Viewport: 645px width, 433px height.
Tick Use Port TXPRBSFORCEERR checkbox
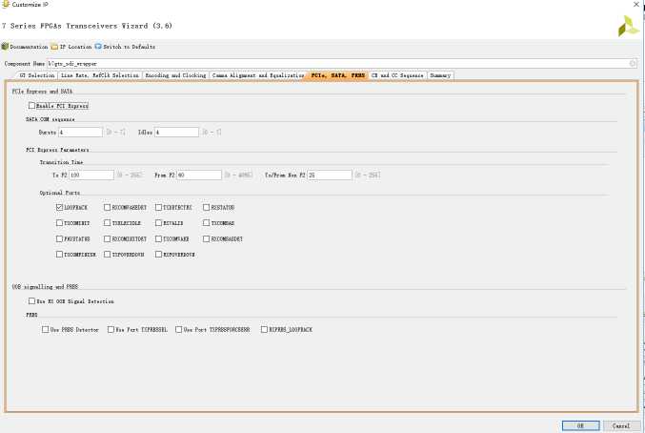[x=178, y=329]
